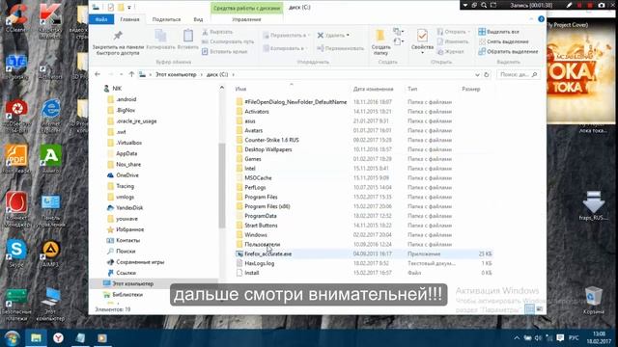The height and width of the screenshot is (347, 618).
Task: Switch to the Главная tab
Action: pos(129,19)
